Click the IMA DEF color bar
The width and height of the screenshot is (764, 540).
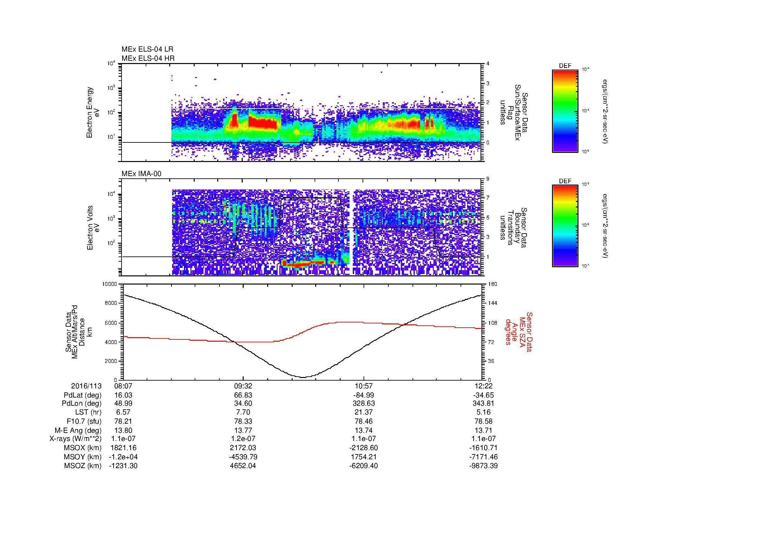(x=565, y=226)
